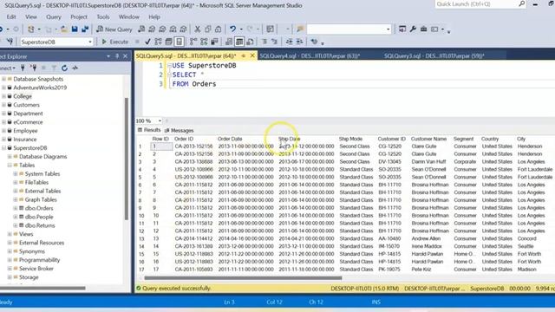
Task: Select the dbo.Returns table
Action: [x=40, y=225]
